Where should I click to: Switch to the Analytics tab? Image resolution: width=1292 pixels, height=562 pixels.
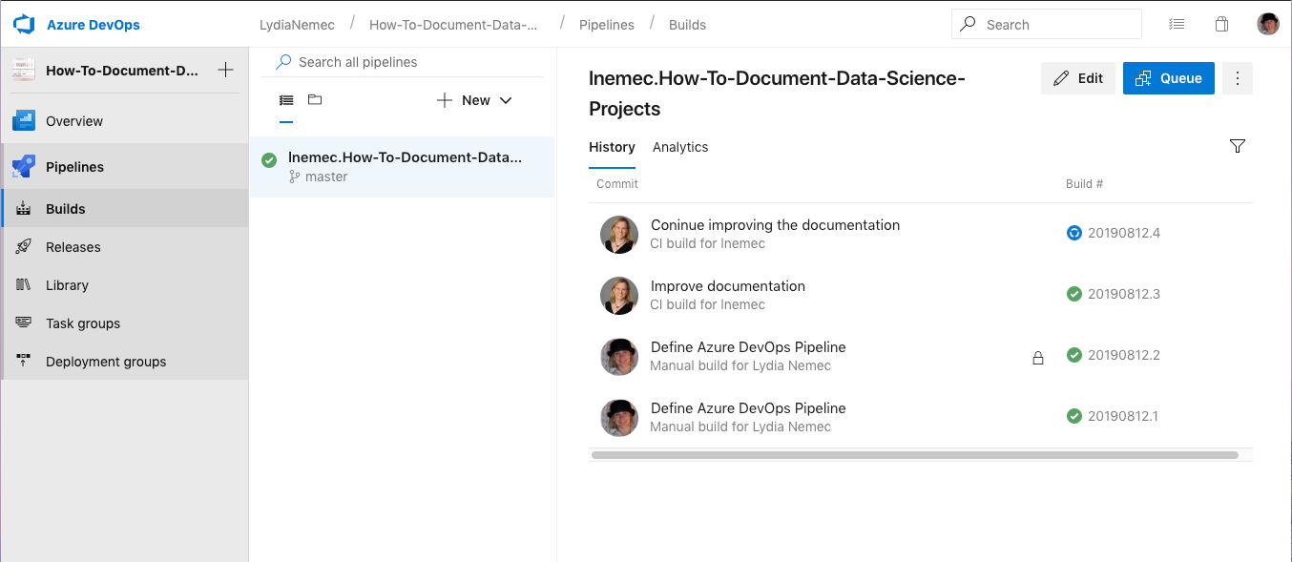point(679,147)
